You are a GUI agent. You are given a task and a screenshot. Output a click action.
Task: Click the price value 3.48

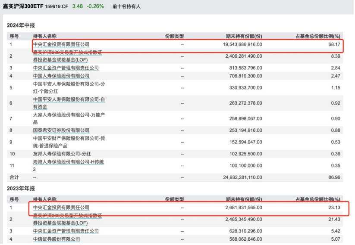[x=78, y=6]
